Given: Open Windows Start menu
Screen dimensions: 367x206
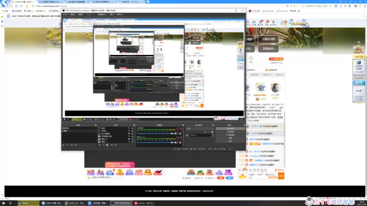Looking at the screenshot, I should [x=3, y=203].
